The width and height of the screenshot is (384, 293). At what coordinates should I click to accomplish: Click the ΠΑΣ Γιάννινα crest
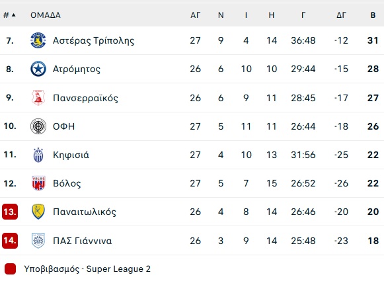click(x=38, y=241)
